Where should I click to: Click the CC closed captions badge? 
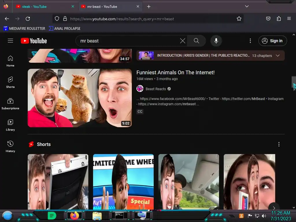click(x=140, y=111)
